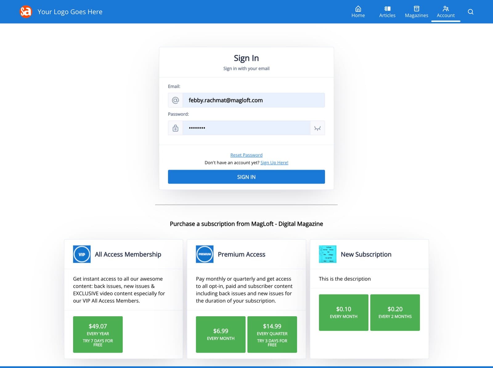Click the Reset Password link
The width and height of the screenshot is (493, 368).
246,155
